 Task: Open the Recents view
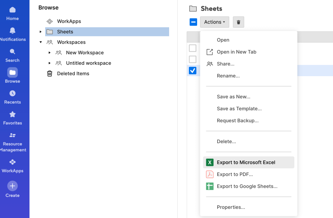tap(12, 98)
